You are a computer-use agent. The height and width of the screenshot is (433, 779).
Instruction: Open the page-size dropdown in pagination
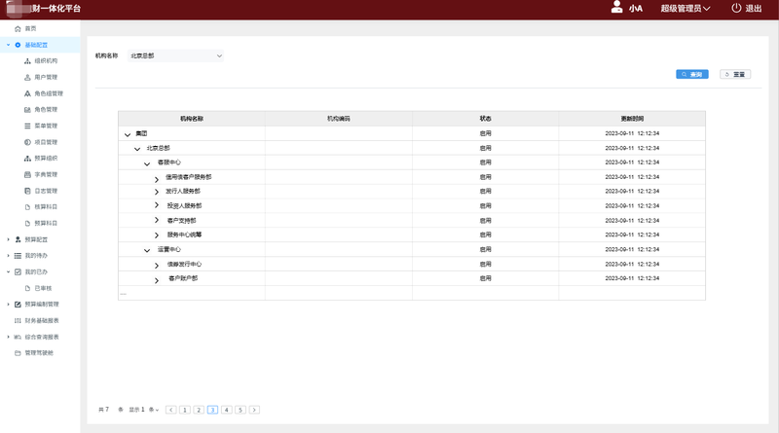[x=154, y=410]
